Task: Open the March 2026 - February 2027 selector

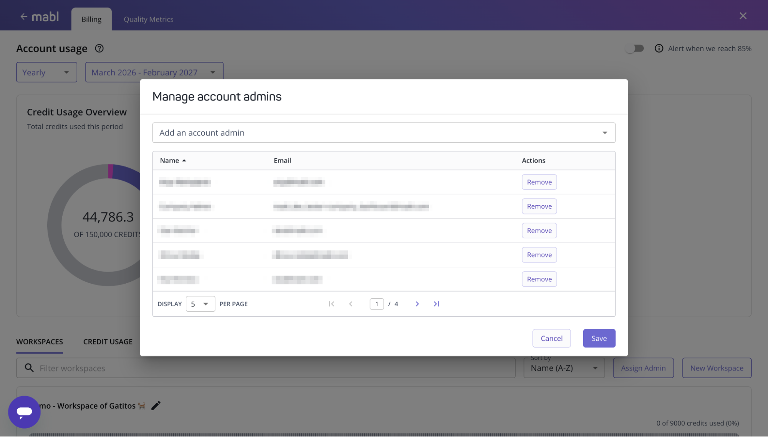Action: [x=154, y=72]
